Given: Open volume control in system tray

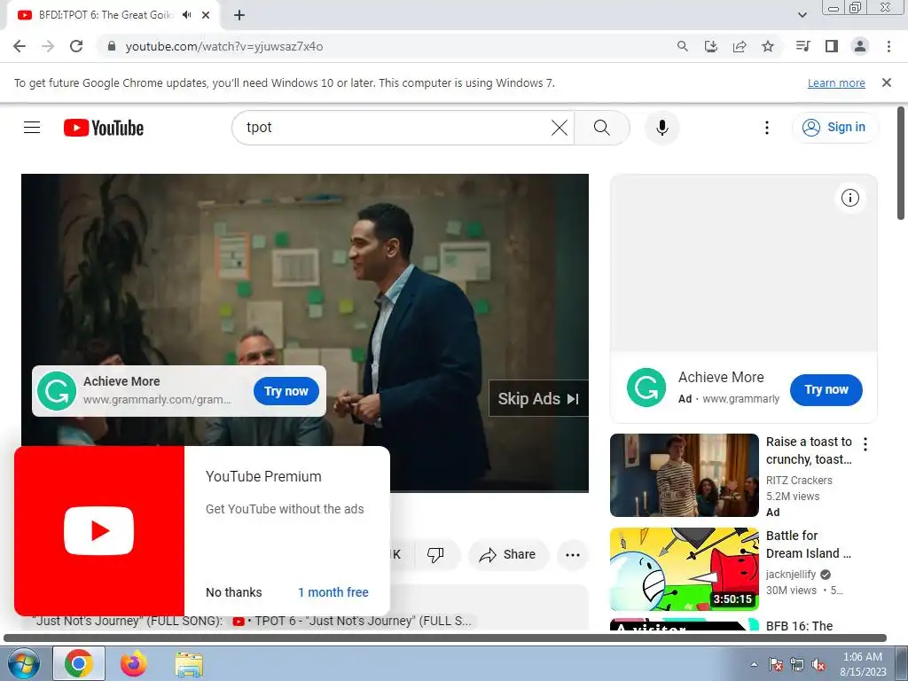Looking at the screenshot, I should pyautogui.click(x=818, y=664).
